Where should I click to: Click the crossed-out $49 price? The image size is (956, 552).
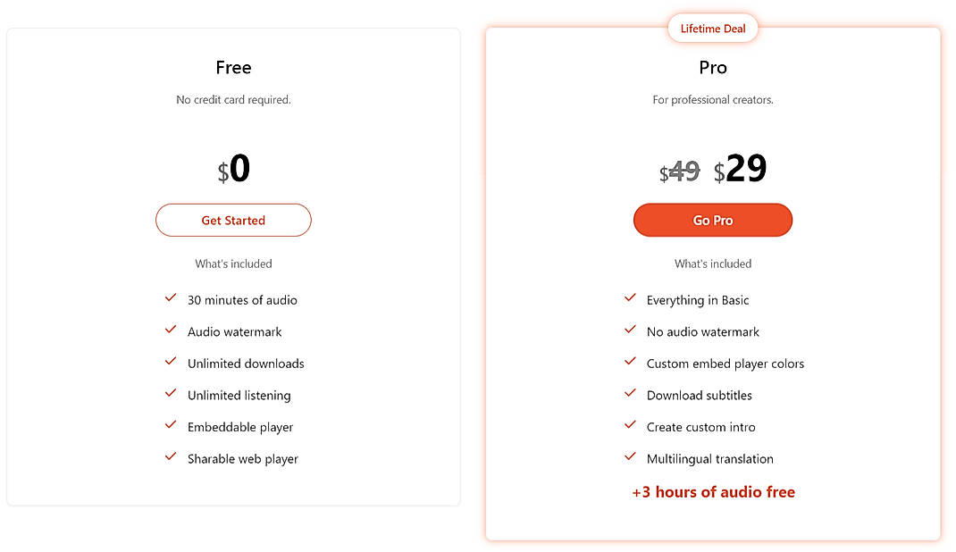tap(680, 170)
